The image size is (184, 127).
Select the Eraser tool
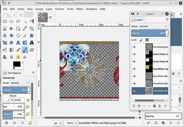32,50
